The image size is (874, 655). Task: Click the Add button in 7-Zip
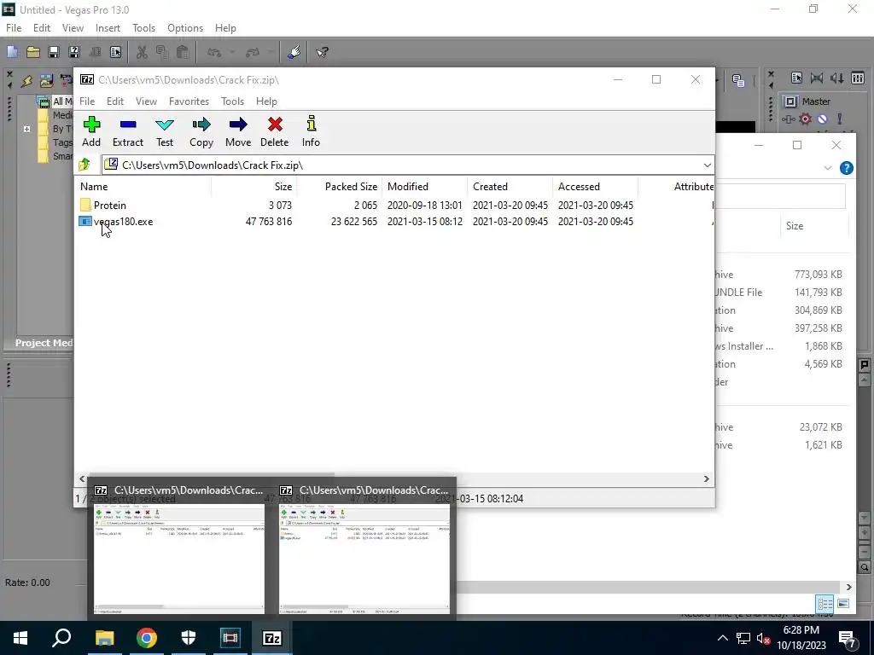[x=91, y=132]
